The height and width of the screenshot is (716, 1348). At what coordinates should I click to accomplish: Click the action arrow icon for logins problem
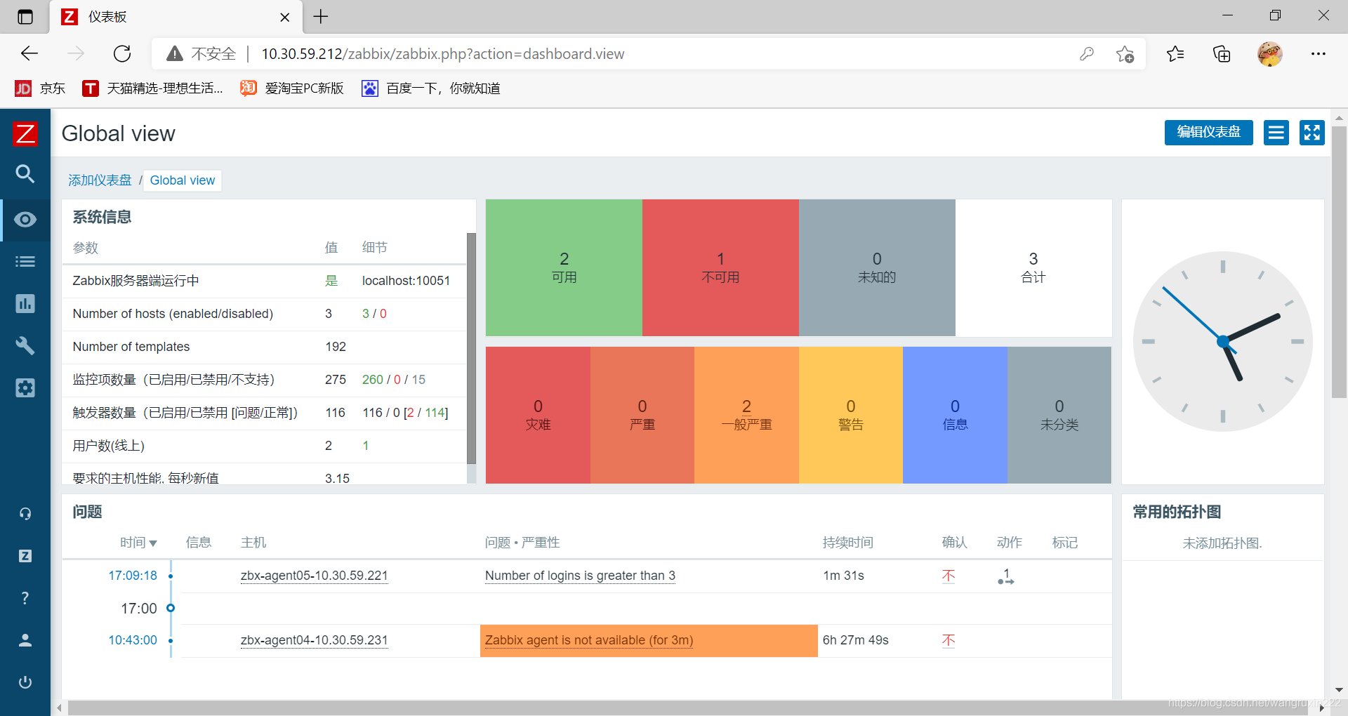[1006, 577]
